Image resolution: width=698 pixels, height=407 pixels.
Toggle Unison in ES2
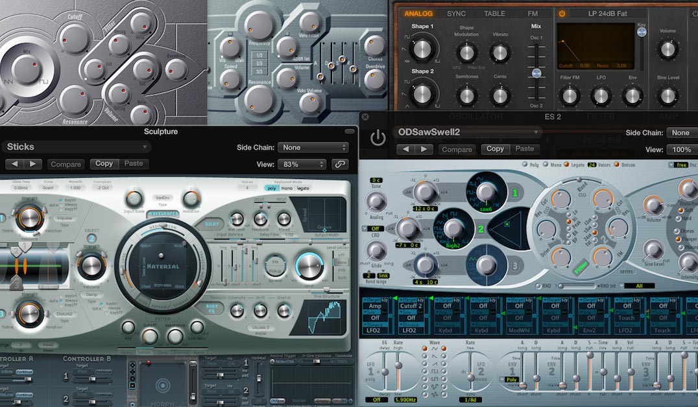pos(617,165)
